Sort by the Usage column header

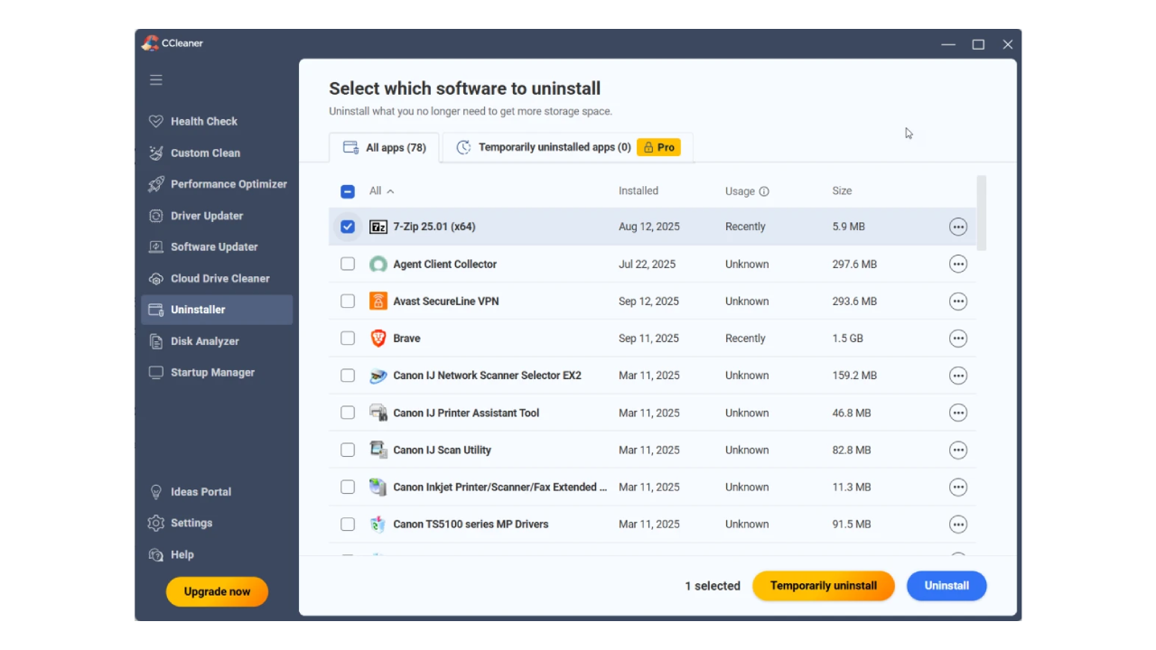pos(740,191)
